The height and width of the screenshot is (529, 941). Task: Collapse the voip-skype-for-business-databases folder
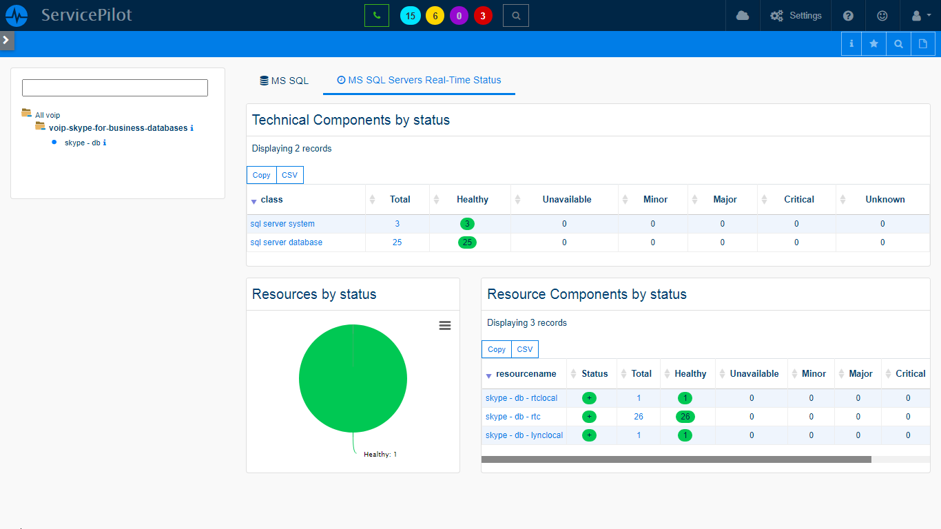pos(41,127)
